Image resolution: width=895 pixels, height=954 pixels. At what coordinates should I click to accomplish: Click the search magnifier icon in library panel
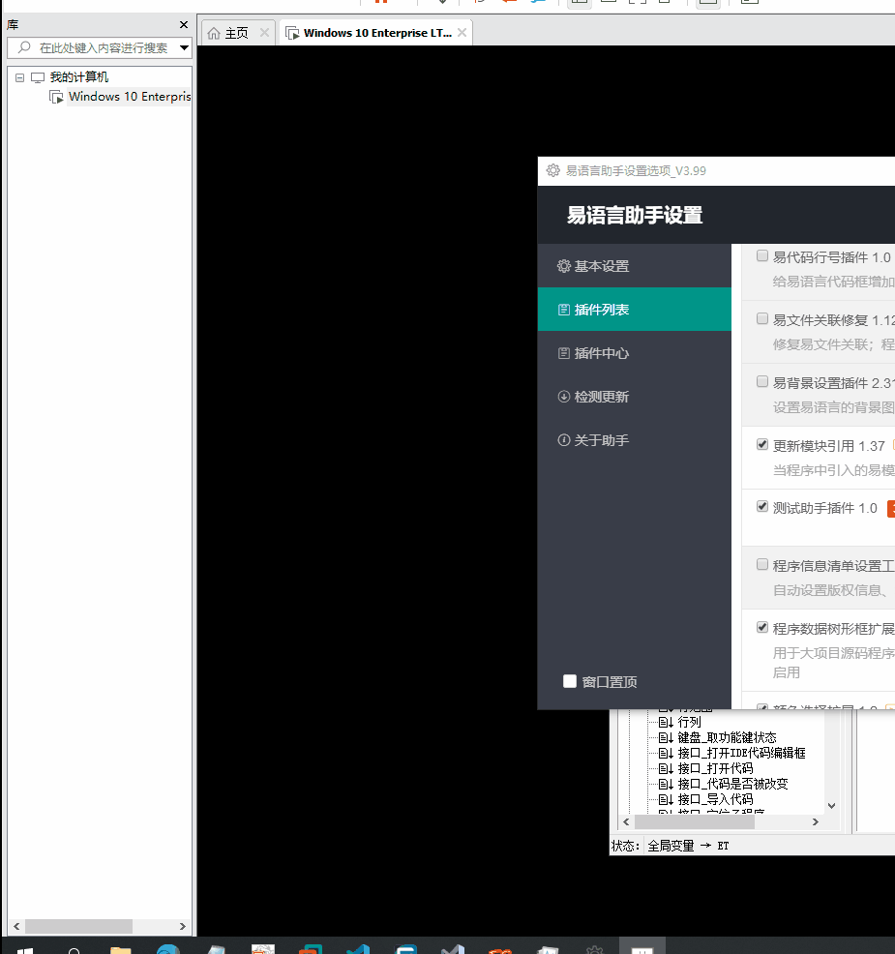24,47
